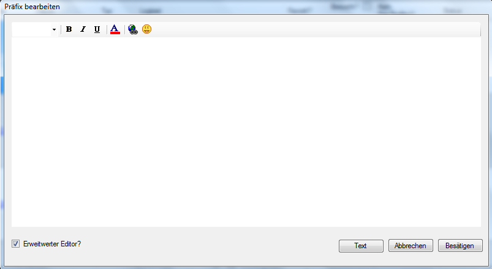Confirm changes with the Besätigen button
Viewport: 492px width, 269px height.
pyautogui.click(x=460, y=246)
